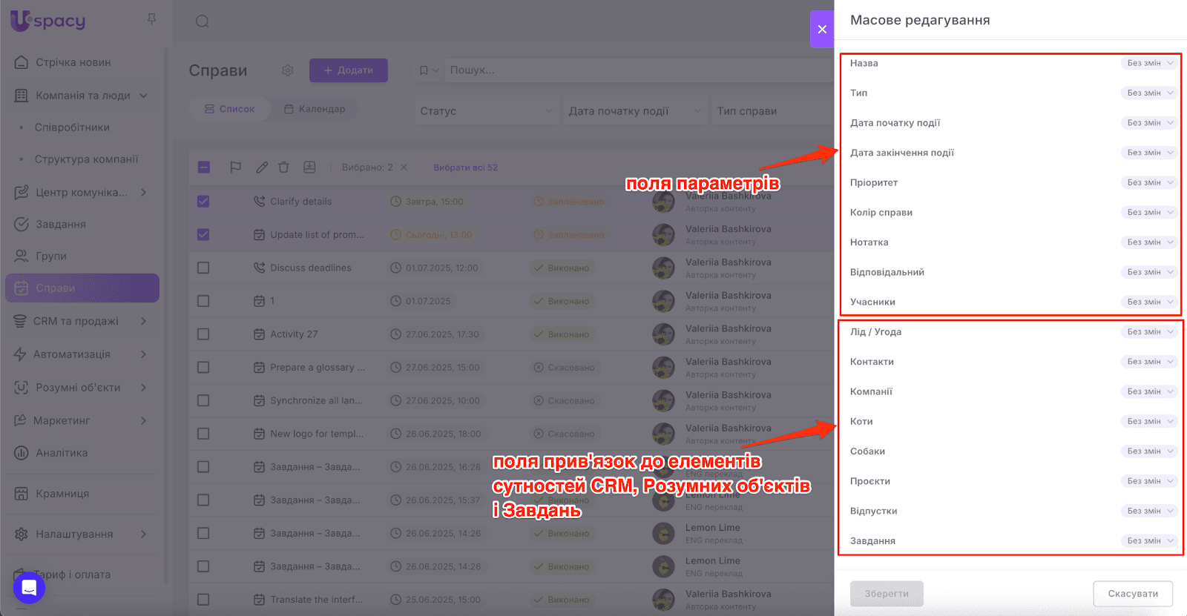This screenshot has height=616, width=1187.
Task: Open the Статус filter dropdown
Action: click(485, 111)
